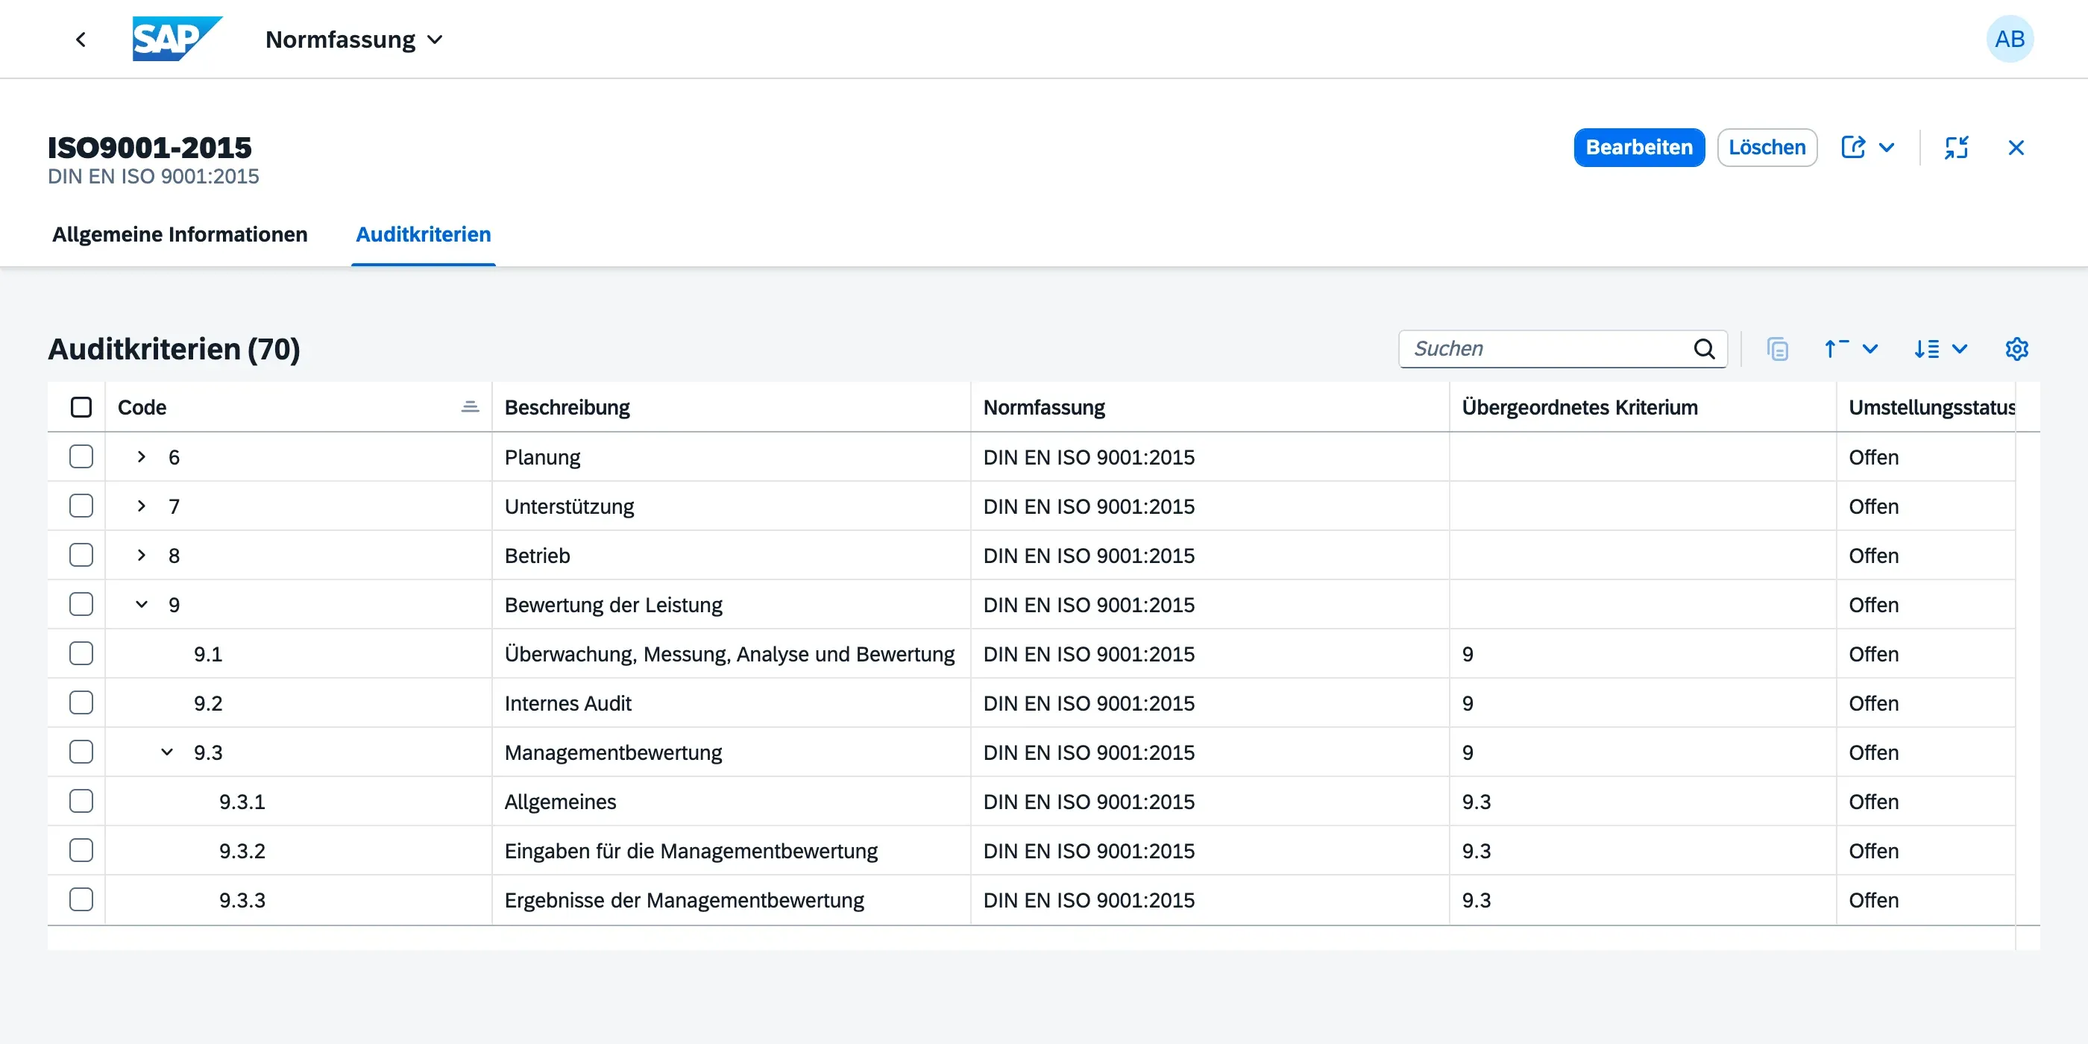Click the Managementbewertung description cell
Viewport: 2088px width, 1044px height.
731,752
